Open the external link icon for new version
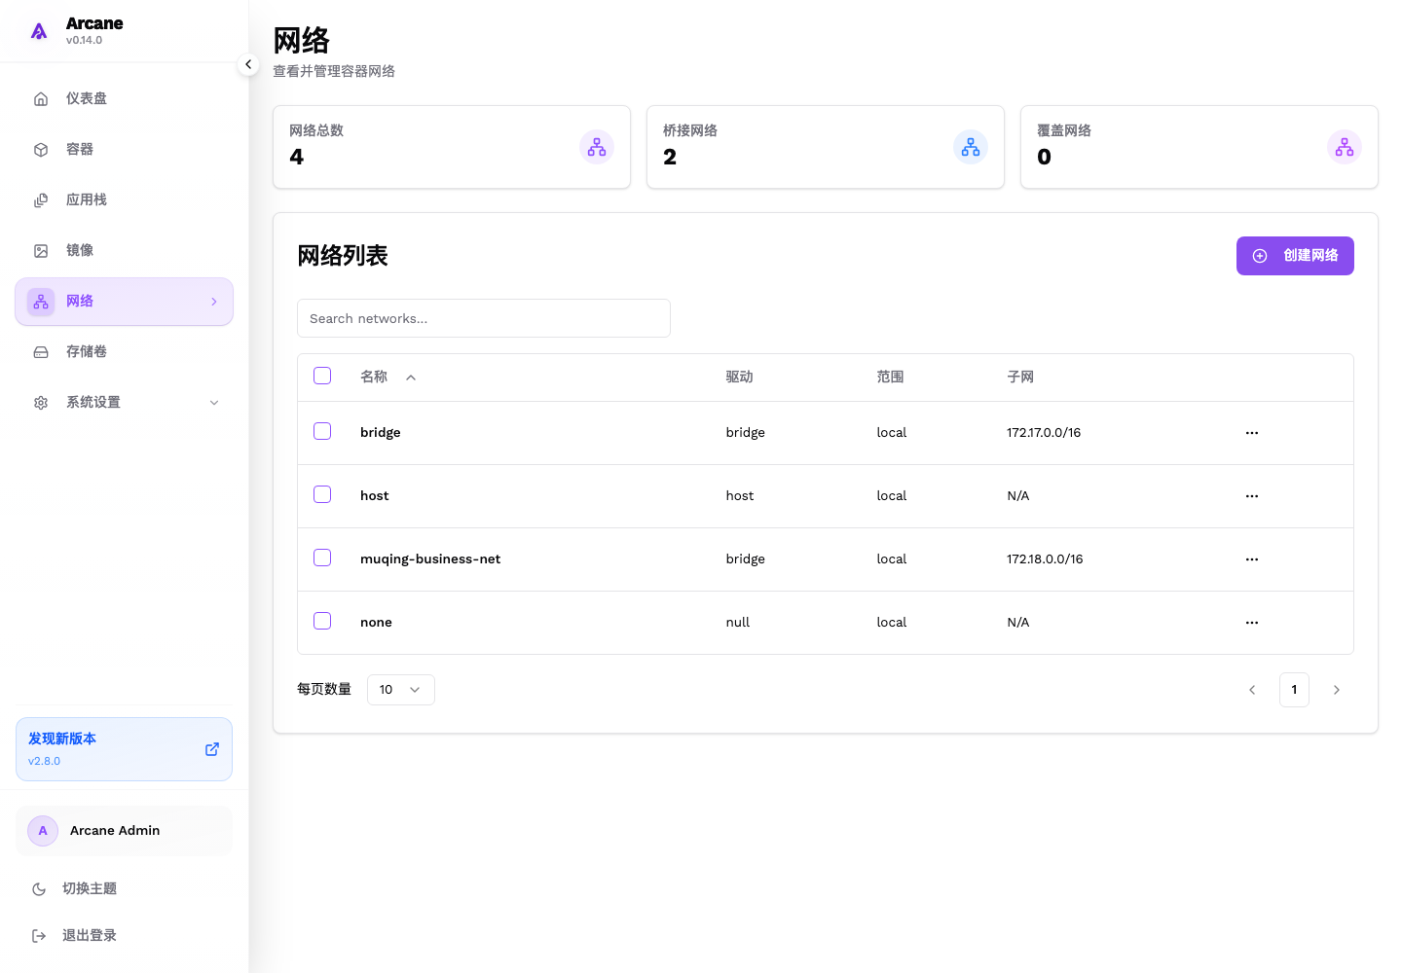Screen dimensions: 1402x973 (212, 749)
